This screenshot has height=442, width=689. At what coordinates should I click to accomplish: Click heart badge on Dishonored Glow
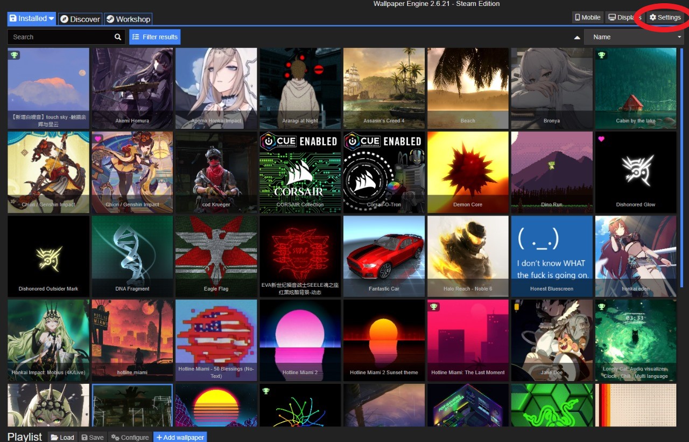(601, 139)
